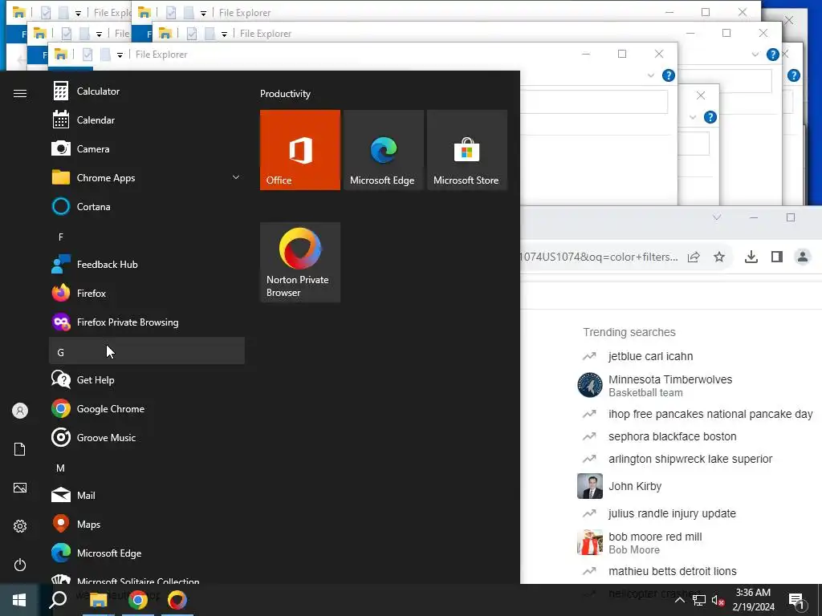The height and width of the screenshot is (616, 822).
Task: Open Groove Music
Action: 147,437
